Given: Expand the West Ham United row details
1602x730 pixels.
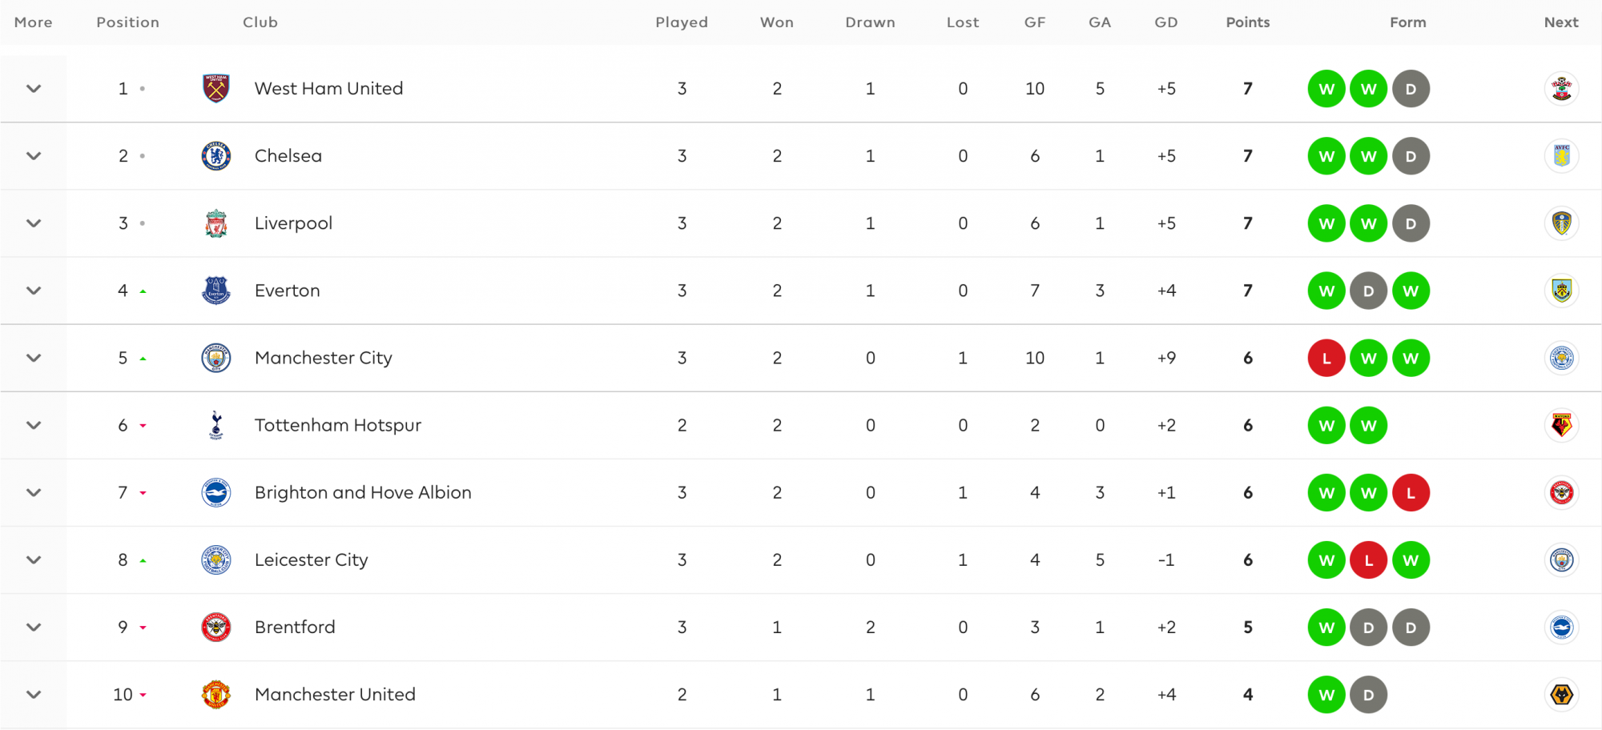Looking at the screenshot, I should [34, 89].
